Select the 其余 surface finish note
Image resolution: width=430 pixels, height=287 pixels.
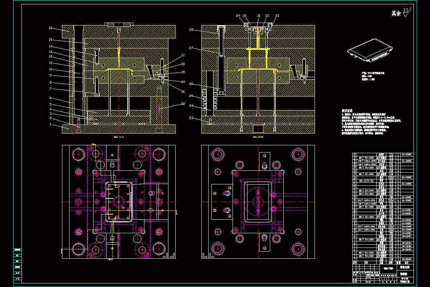coord(396,13)
